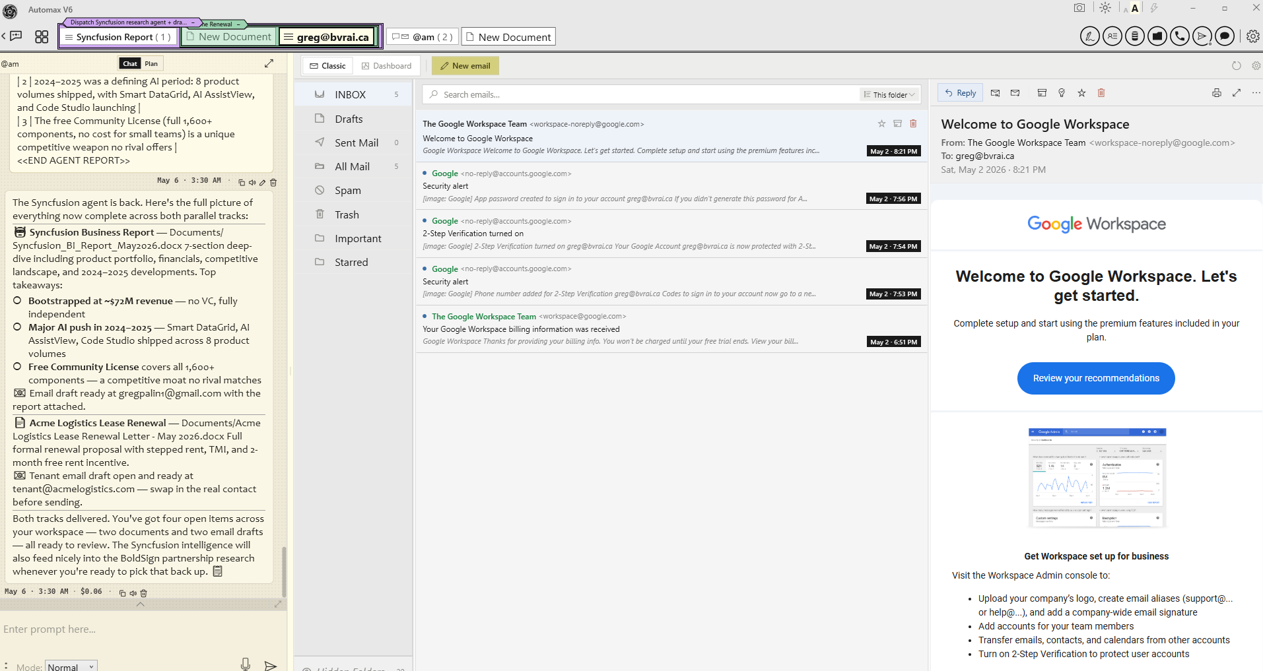Click the chat history scrollbar

pyautogui.click(x=284, y=571)
